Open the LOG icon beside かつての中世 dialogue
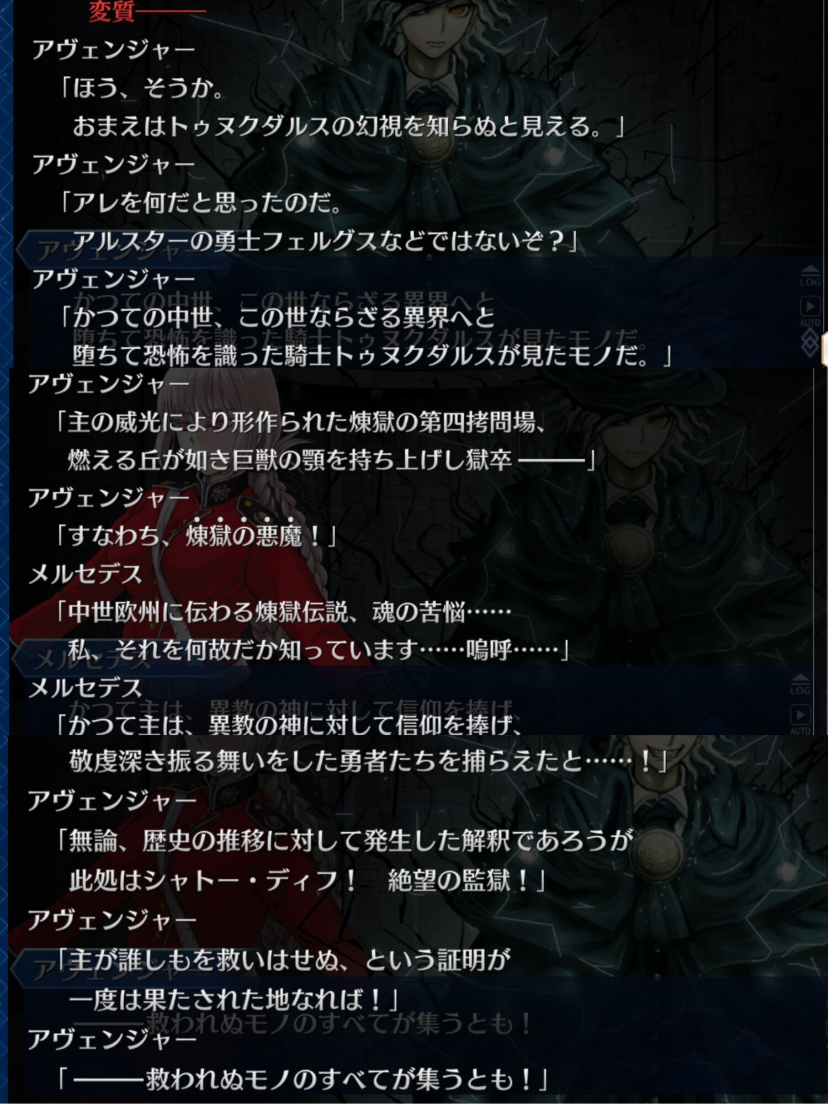Screen dimensions: 828x1104 click(x=810, y=276)
